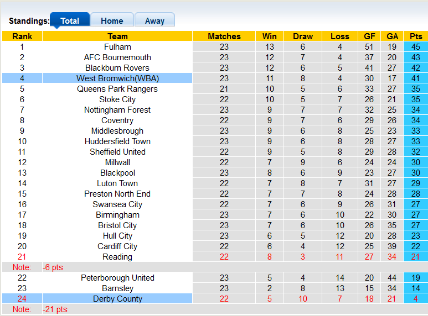Screen dimensions: 428x316
Task: Open Sheffield United team page
Action: pyautogui.click(x=117, y=152)
